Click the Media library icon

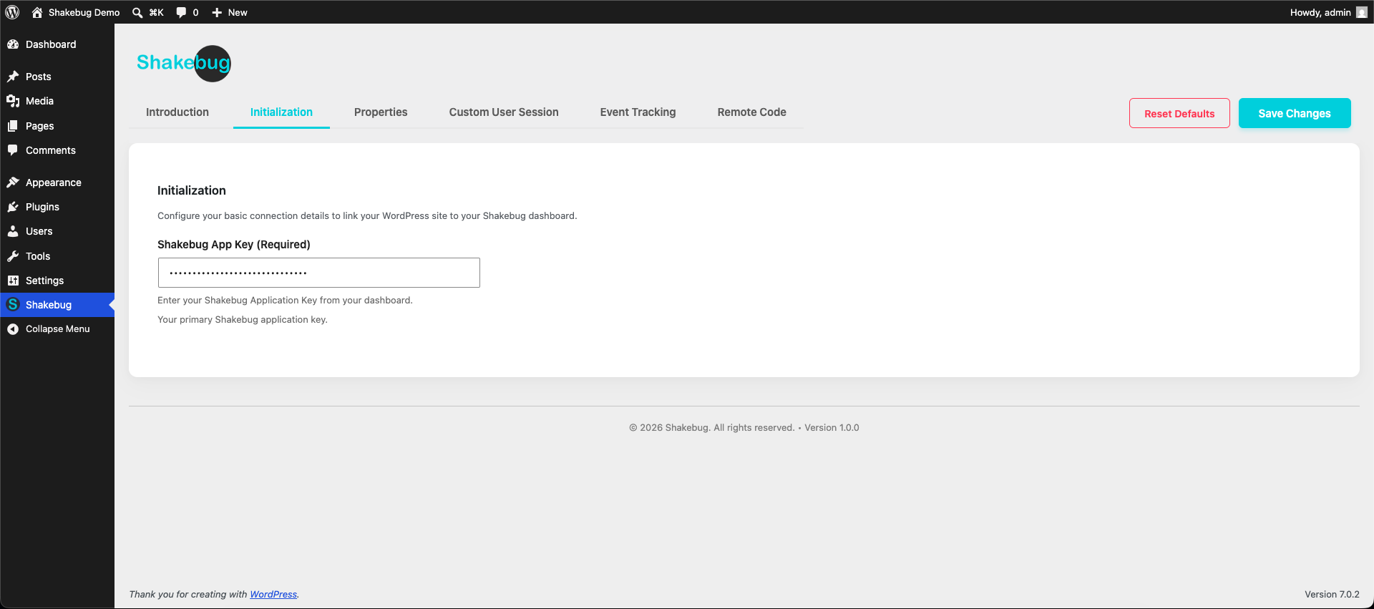tap(13, 101)
